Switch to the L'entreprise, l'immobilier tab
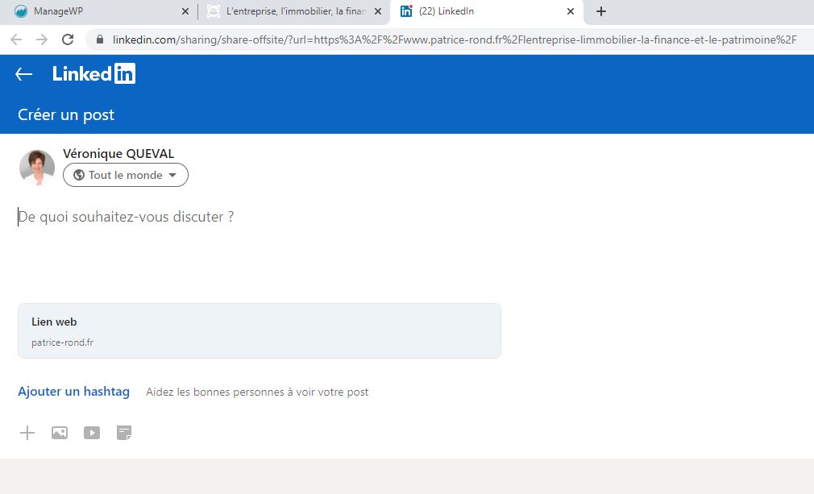This screenshot has width=814, height=494. point(294,11)
